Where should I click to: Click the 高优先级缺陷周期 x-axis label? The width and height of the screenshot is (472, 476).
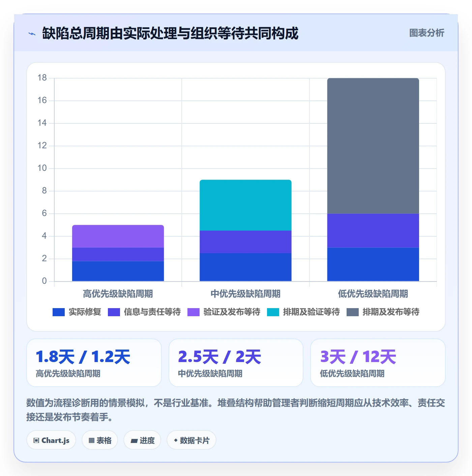[118, 294]
